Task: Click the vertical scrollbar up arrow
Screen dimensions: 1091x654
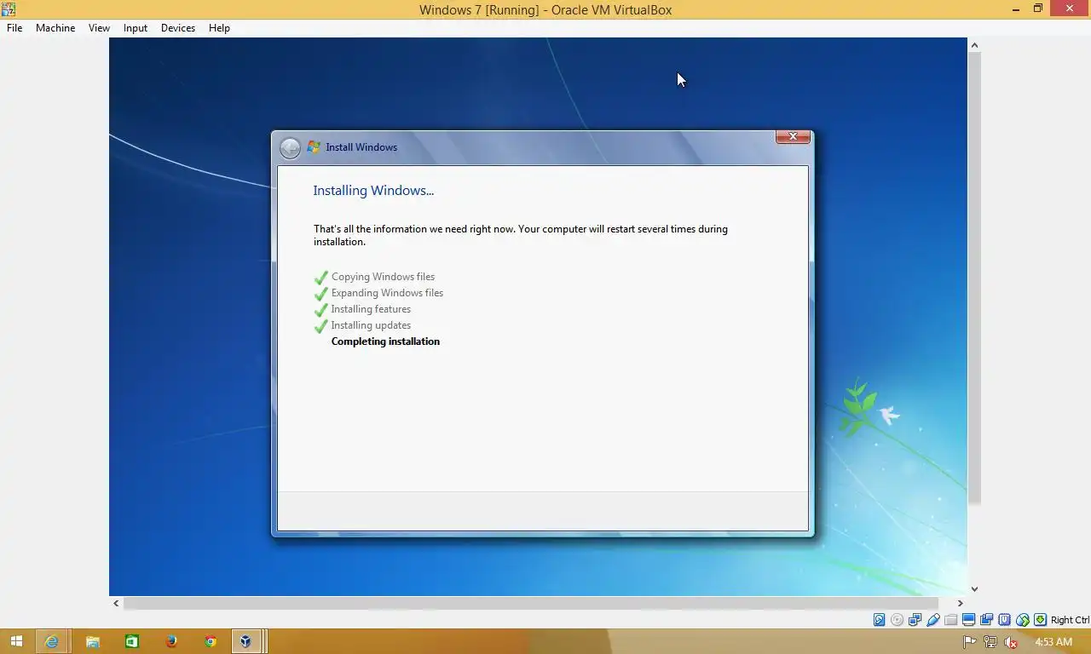Action: (974, 45)
